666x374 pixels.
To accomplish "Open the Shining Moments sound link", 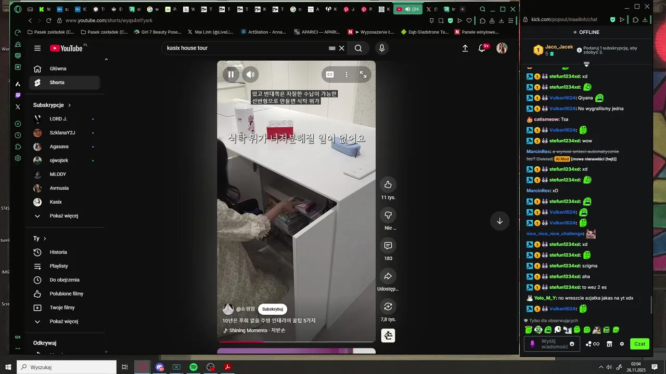I will coord(254,330).
